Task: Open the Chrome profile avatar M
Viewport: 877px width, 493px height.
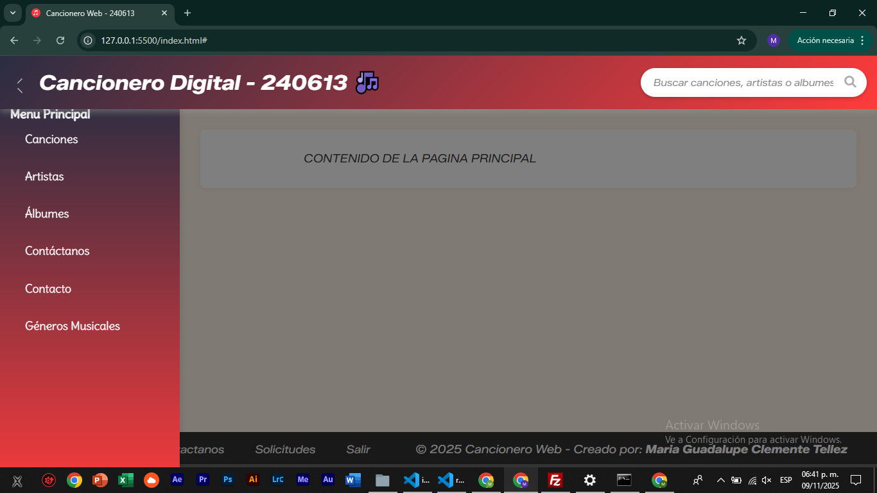Action: (x=773, y=40)
